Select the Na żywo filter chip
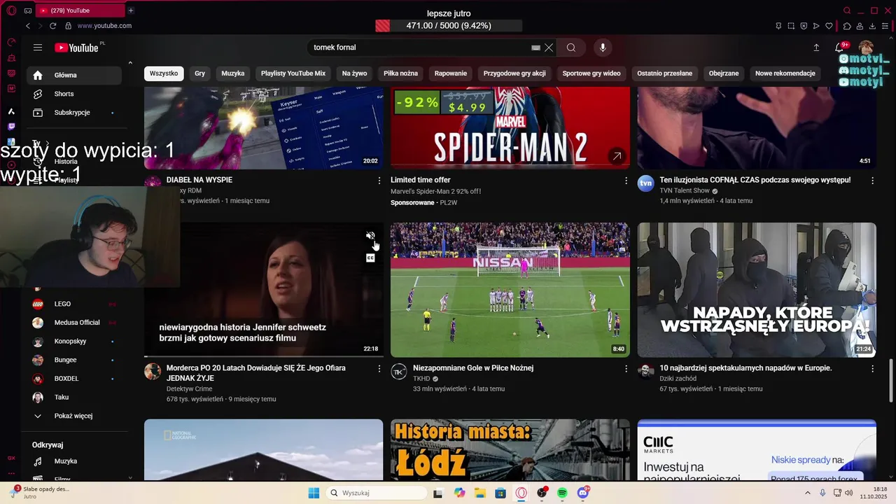Screen dimensions: 896x504 click(354, 73)
